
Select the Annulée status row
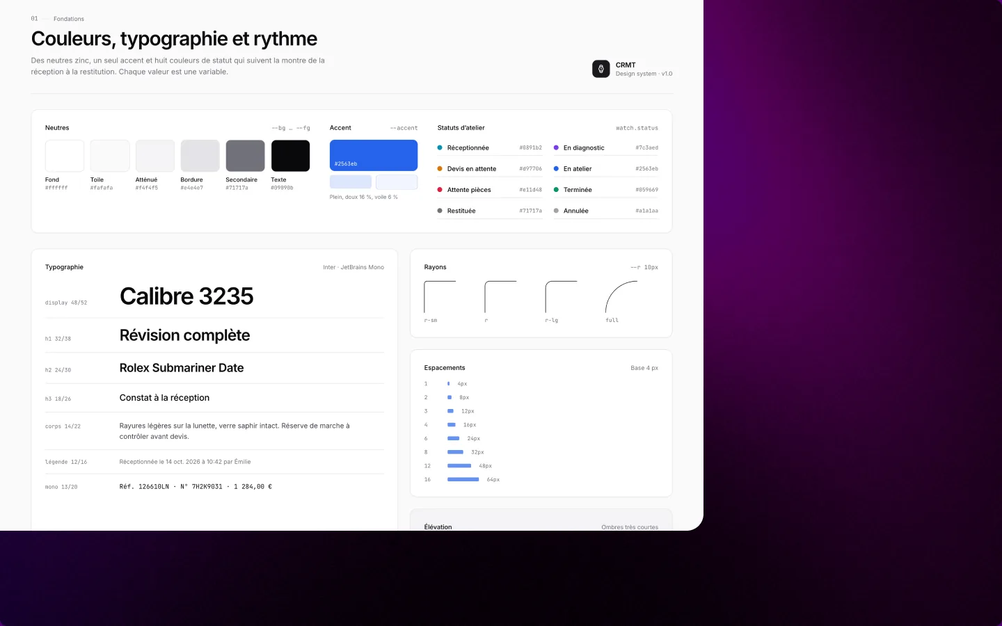[605, 211]
